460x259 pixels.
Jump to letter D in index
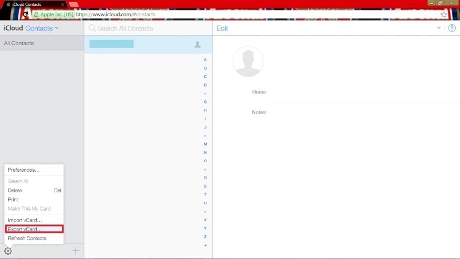coord(205,85)
